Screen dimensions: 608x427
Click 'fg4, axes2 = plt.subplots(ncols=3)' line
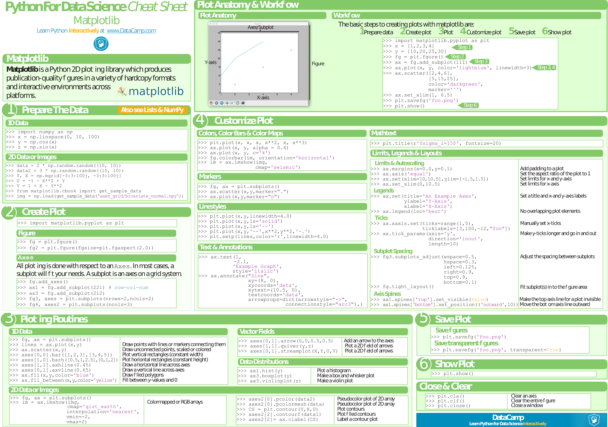point(74,305)
